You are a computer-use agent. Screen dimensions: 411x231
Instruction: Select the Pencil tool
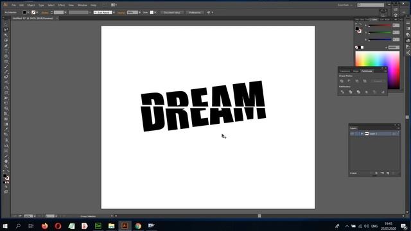[6, 72]
